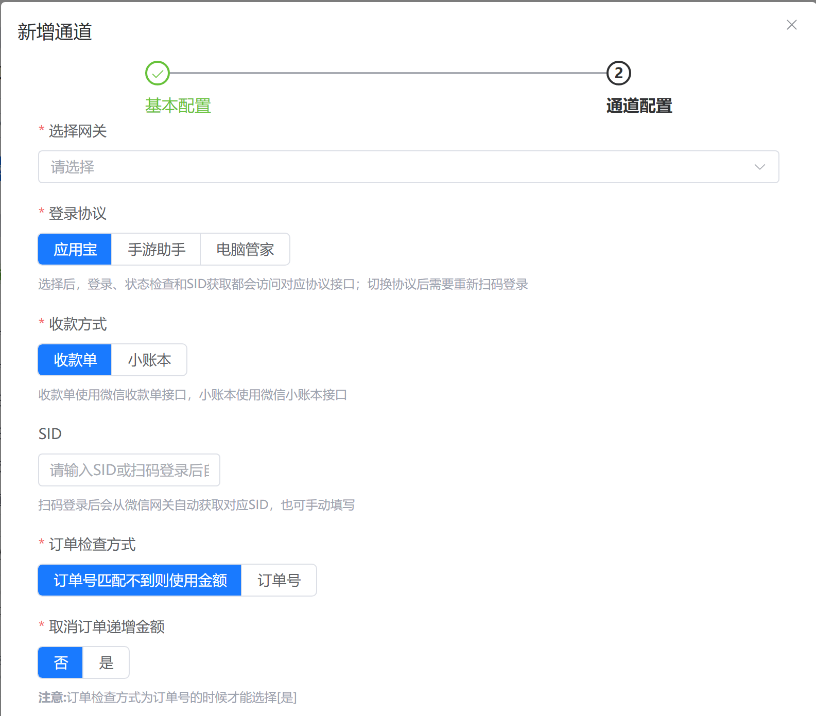
Task: Choose 订单号 order check method
Action: 279,580
